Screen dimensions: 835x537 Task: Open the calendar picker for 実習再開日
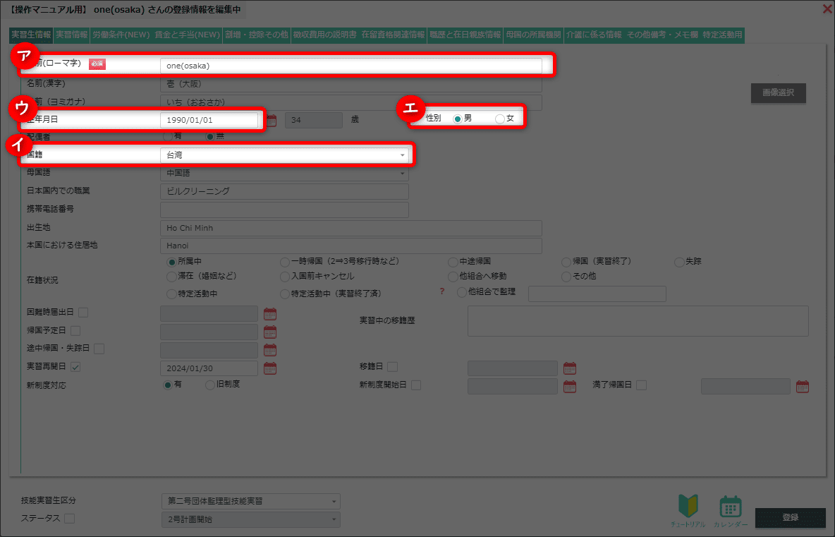coord(270,368)
